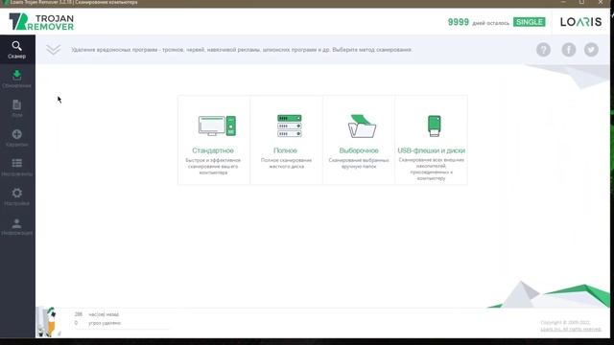This screenshot has width=614, height=345.
Task: Close the Loaris Trojan Remover window
Action: point(601,2)
